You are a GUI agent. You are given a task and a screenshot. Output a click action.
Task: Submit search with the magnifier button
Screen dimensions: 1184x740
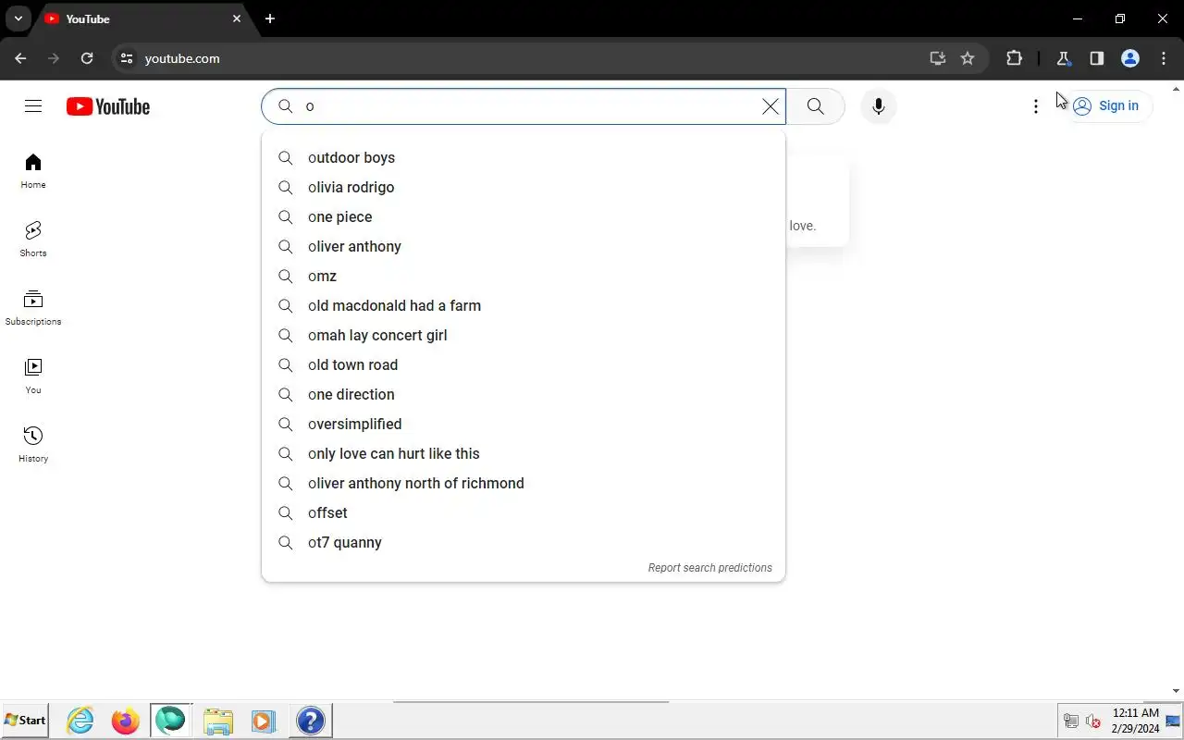pos(815,106)
